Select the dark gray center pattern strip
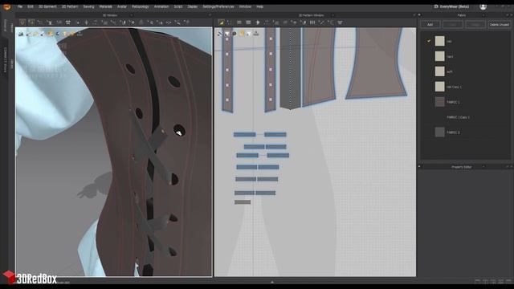The width and height of the screenshot is (514, 289). pyautogui.click(x=291, y=67)
